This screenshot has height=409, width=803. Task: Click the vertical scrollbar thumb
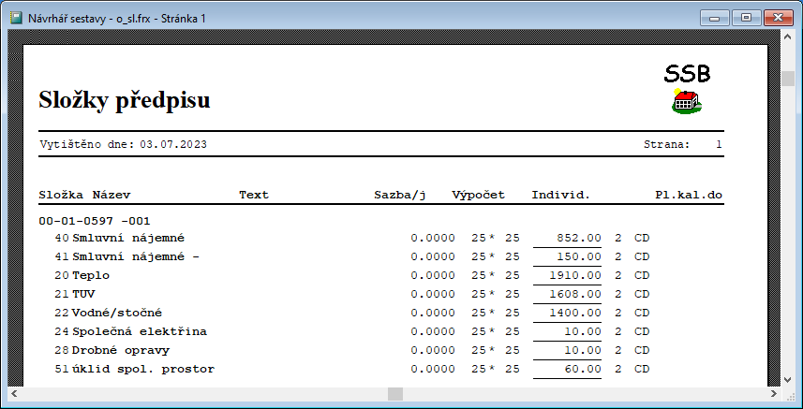(x=789, y=79)
